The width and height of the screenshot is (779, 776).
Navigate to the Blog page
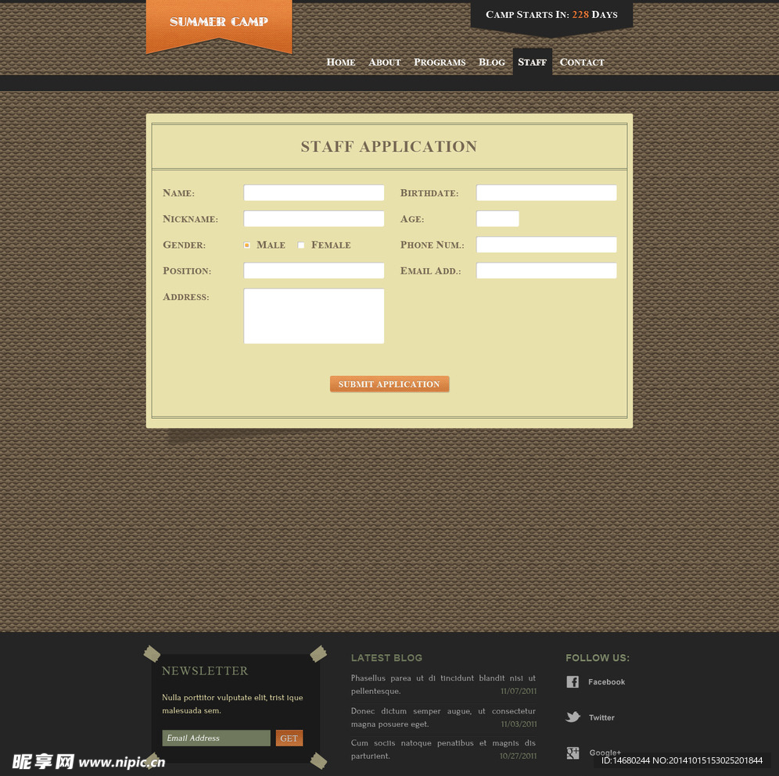pos(492,63)
